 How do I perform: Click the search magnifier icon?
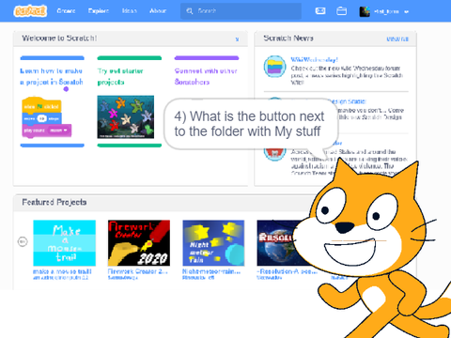point(190,11)
